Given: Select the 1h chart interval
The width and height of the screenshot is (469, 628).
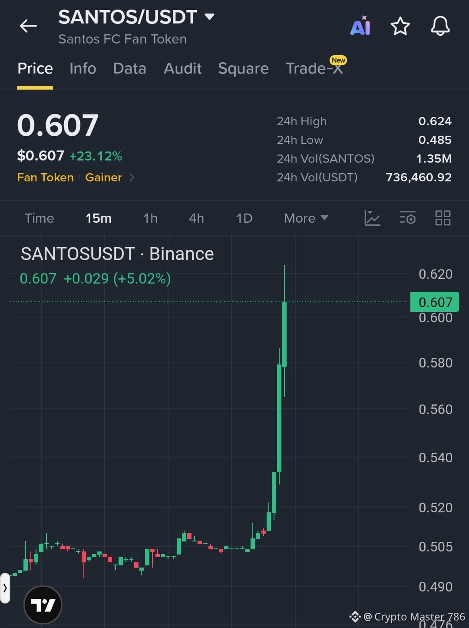Looking at the screenshot, I should (x=151, y=218).
